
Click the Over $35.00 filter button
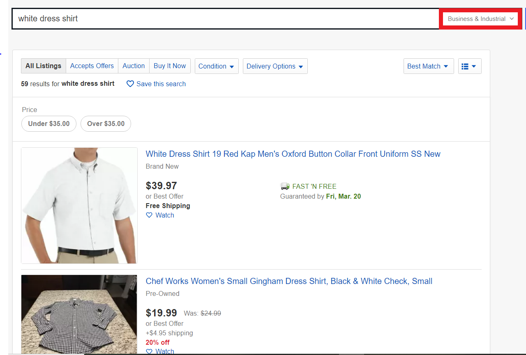[106, 124]
